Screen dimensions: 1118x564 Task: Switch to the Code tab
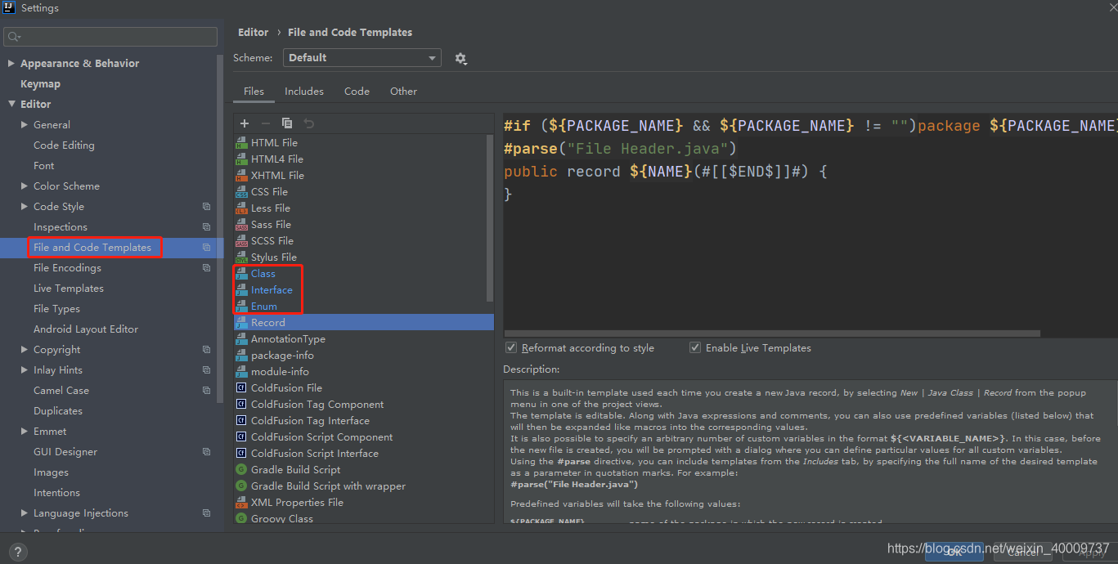pyautogui.click(x=357, y=92)
